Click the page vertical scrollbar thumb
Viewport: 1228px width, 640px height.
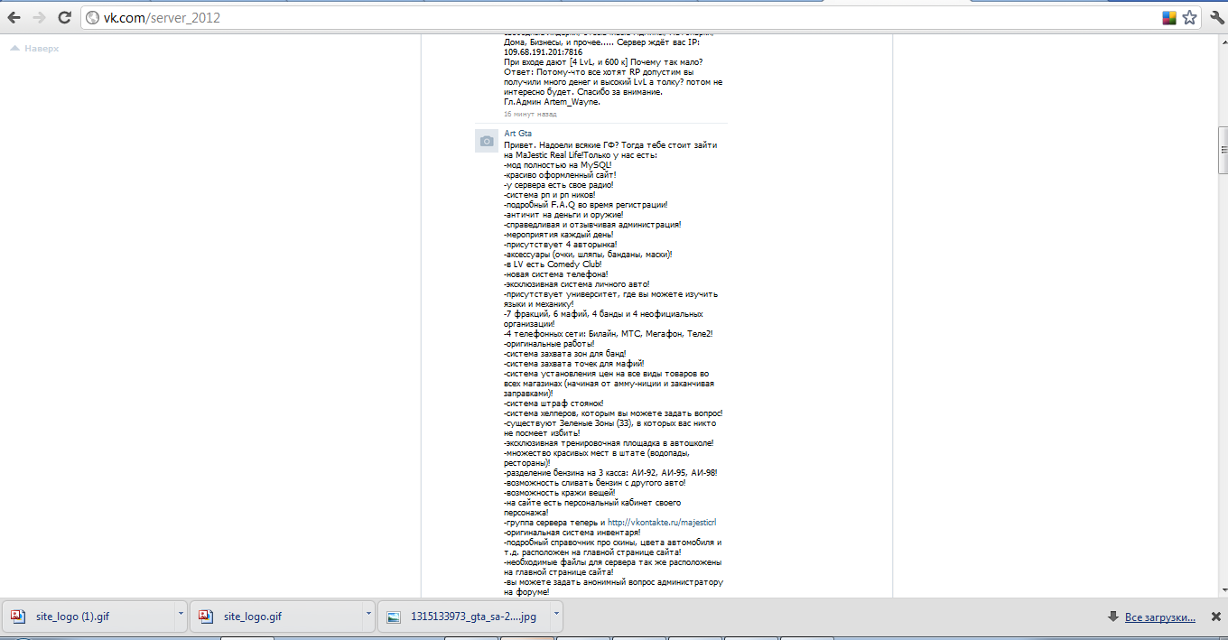coord(1223,150)
